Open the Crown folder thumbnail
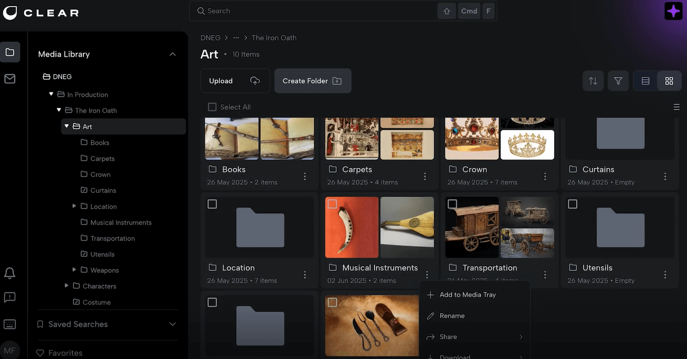The image size is (687, 359). [x=500, y=138]
